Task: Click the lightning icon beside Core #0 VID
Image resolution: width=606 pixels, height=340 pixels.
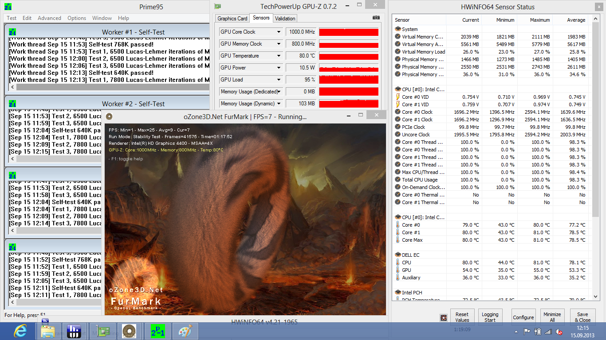Action: click(397, 97)
